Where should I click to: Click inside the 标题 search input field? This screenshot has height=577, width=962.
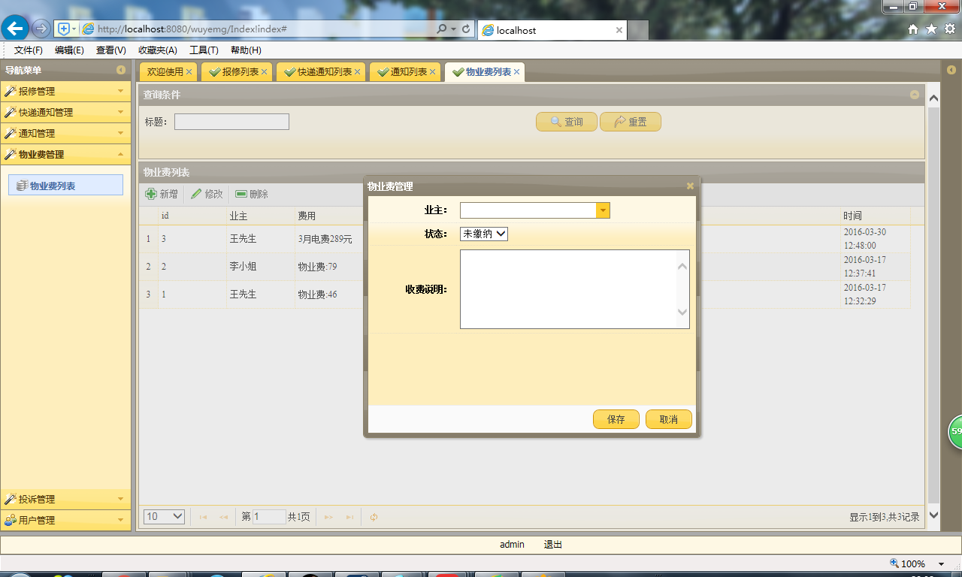click(231, 121)
